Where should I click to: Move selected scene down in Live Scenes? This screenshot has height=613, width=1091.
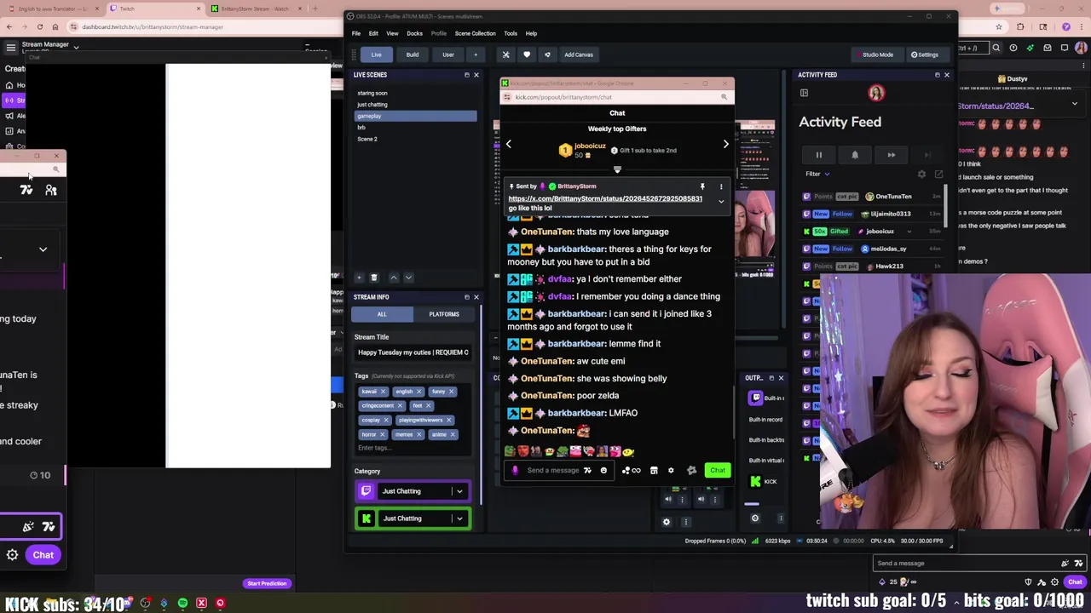click(x=408, y=278)
